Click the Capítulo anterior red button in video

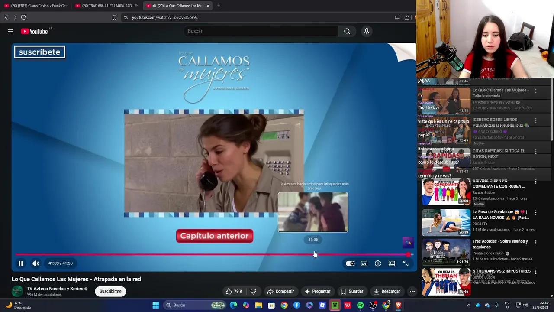[x=215, y=236]
